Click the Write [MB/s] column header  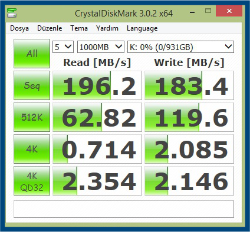point(189,62)
